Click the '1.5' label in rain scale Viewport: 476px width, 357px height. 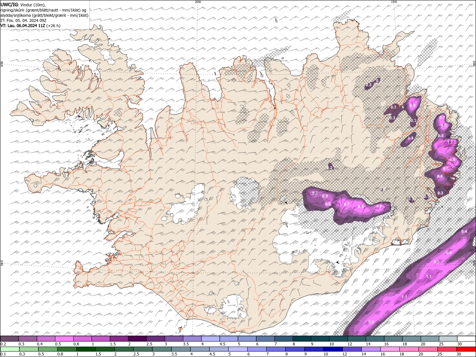[98, 354]
